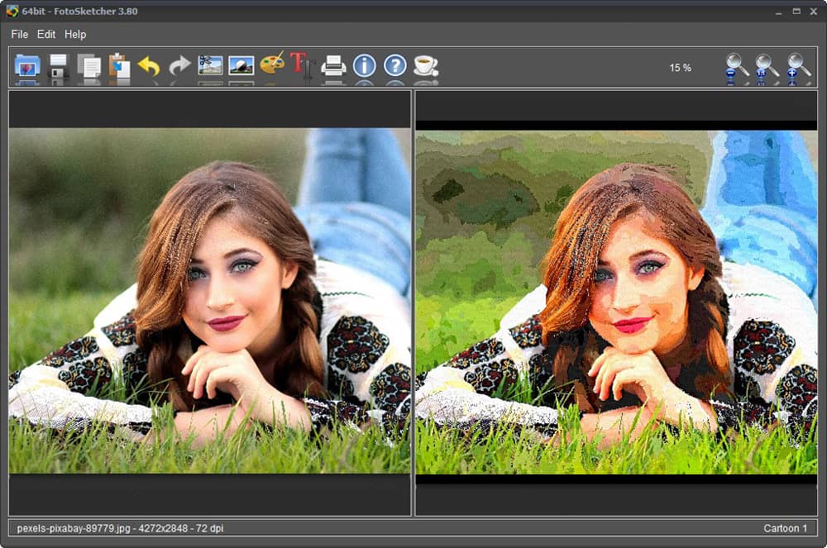Open the Edit menu
This screenshot has height=548, width=827.
coord(45,34)
